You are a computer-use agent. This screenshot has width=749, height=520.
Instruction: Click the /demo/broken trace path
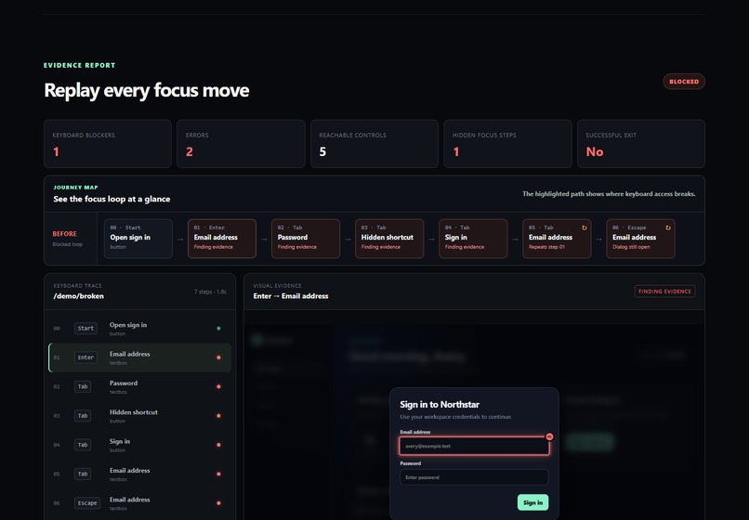[78, 296]
